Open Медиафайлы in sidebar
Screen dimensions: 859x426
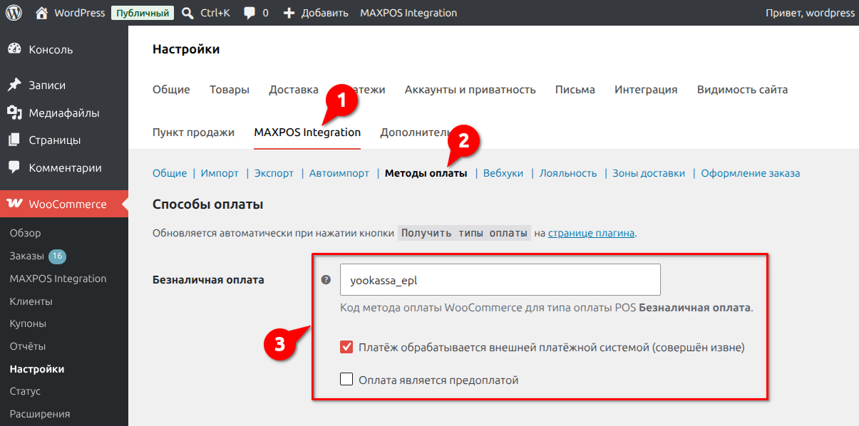[x=64, y=113]
